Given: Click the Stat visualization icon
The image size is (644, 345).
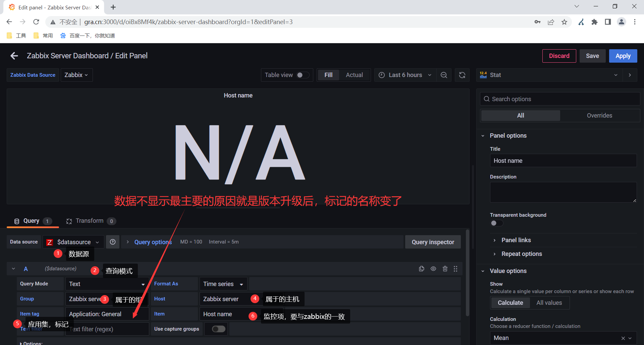Looking at the screenshot, I should (483, 75).
